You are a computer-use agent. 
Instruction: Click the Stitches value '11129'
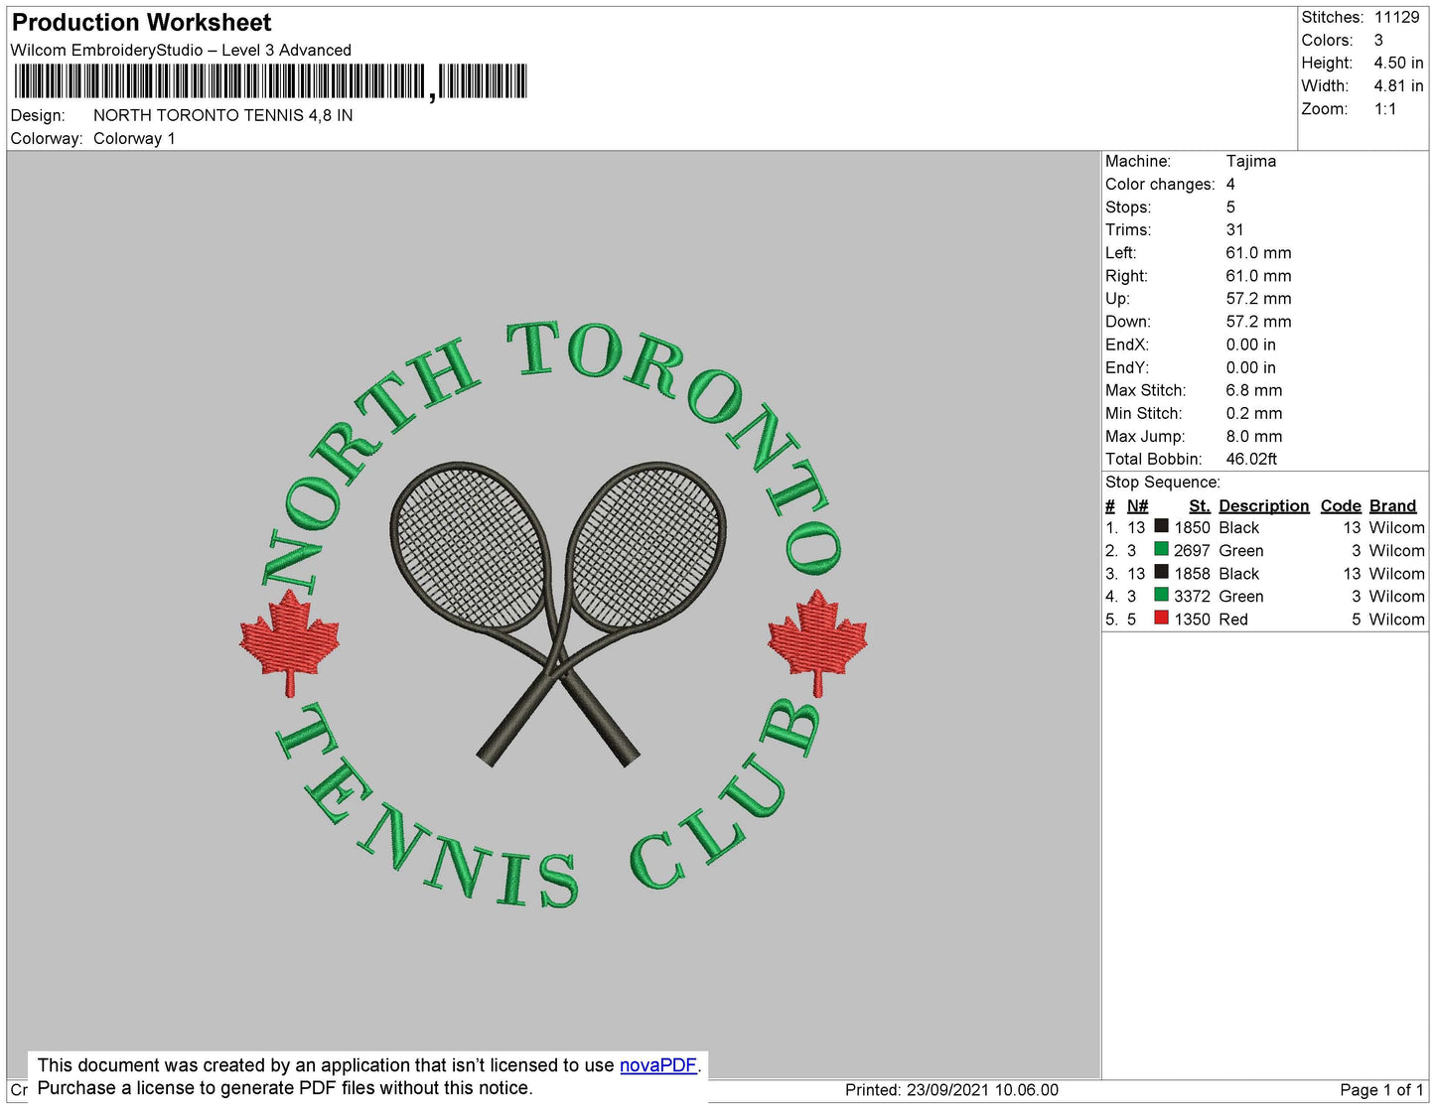(x=1397, y=17)
